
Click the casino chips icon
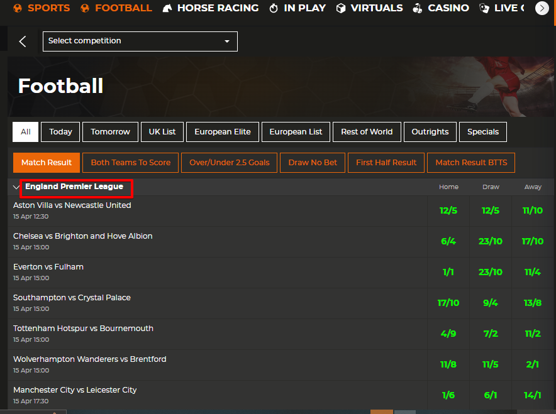[418, 8]
